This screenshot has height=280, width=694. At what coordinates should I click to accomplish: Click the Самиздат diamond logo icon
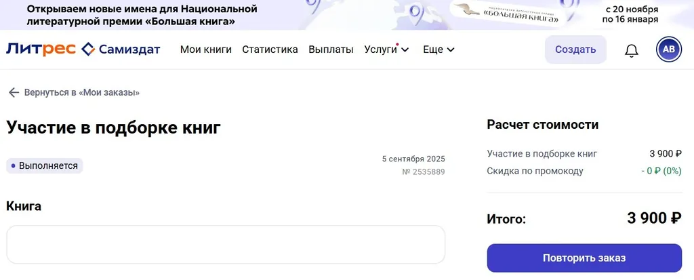coord(88,49)
